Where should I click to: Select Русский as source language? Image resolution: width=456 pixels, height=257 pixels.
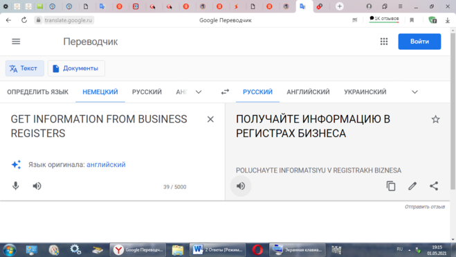[x=147, y=92]
